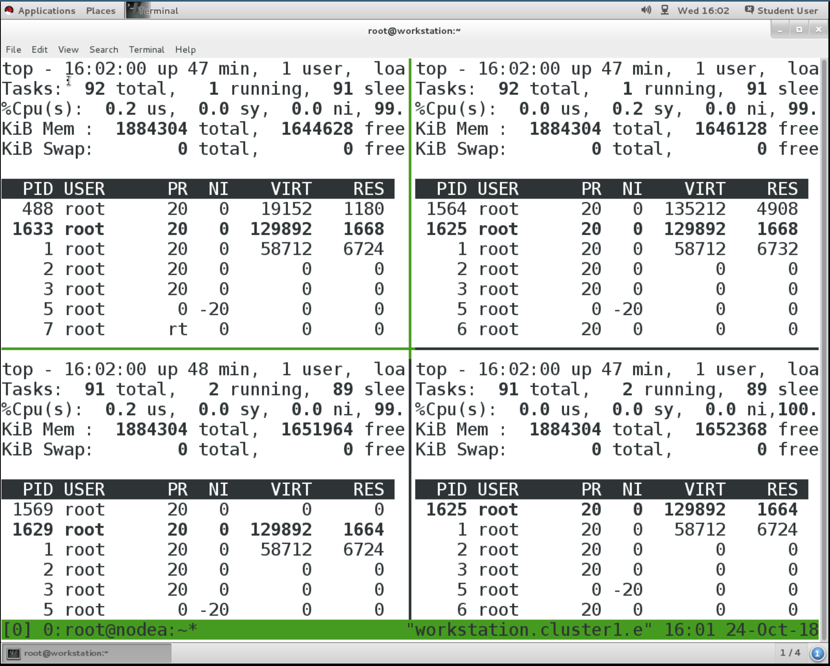830x666 pixels.
Task: Click the terminal icon in bottom taskbar
Action: pos(14,653)
